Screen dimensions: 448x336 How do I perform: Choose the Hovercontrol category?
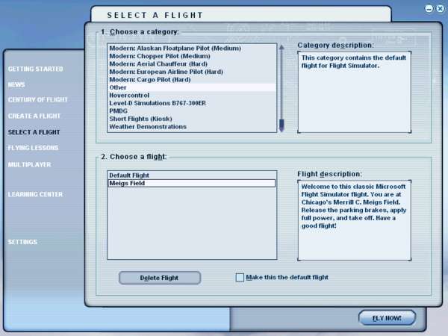tap(191, 95)
